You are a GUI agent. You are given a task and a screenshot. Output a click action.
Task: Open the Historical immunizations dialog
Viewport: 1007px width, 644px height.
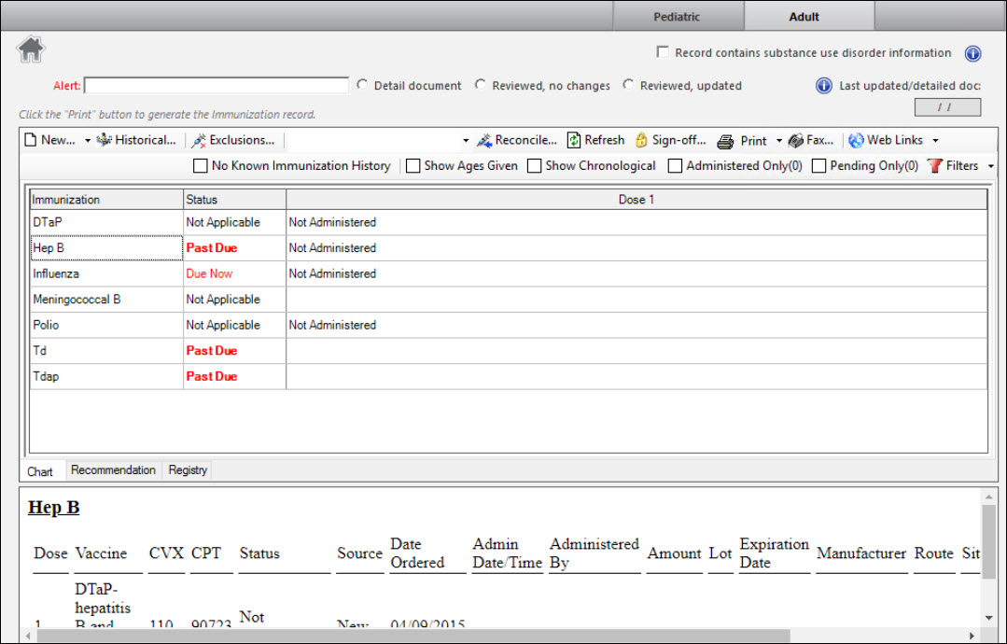click(x=136, y=140)
